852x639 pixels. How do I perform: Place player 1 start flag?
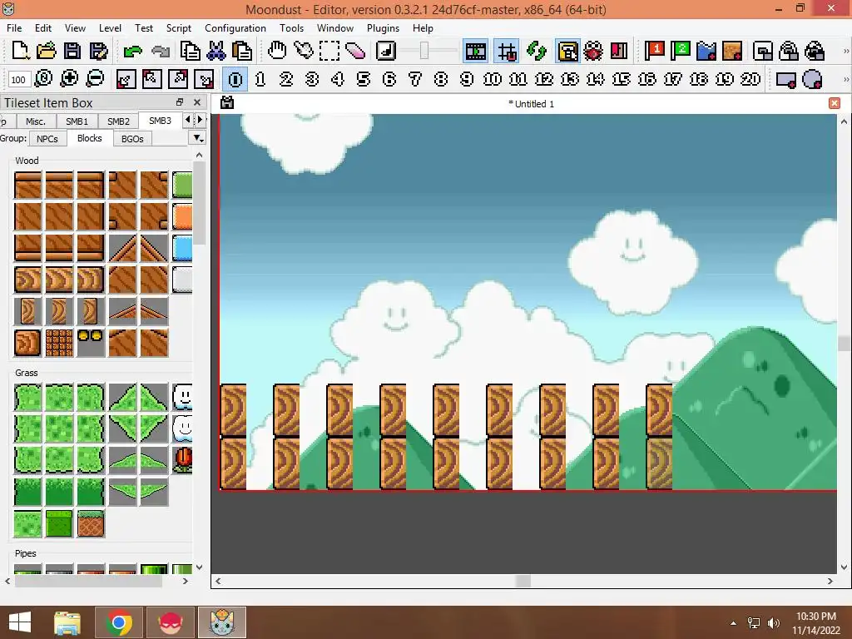pyautogui.click(x=654, y=51)
